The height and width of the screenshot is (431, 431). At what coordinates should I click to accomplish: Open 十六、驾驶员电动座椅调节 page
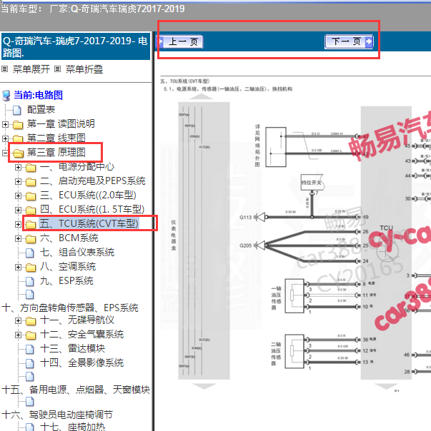coord(57,415)
